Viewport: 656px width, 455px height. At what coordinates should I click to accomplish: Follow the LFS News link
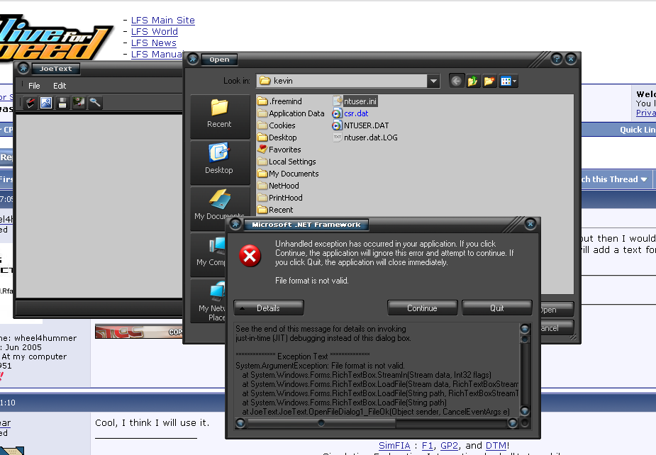(x=154, y=43)
